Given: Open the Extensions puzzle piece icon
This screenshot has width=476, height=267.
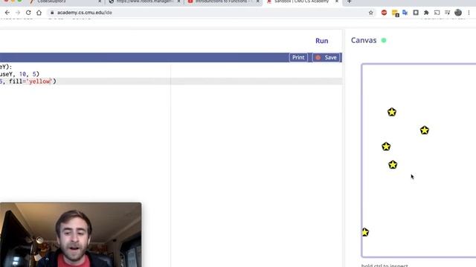Looking at the screenshot, I should click(426, 13).
